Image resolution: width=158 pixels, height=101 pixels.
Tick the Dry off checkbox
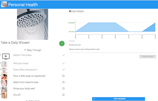(x=63, y=95)
